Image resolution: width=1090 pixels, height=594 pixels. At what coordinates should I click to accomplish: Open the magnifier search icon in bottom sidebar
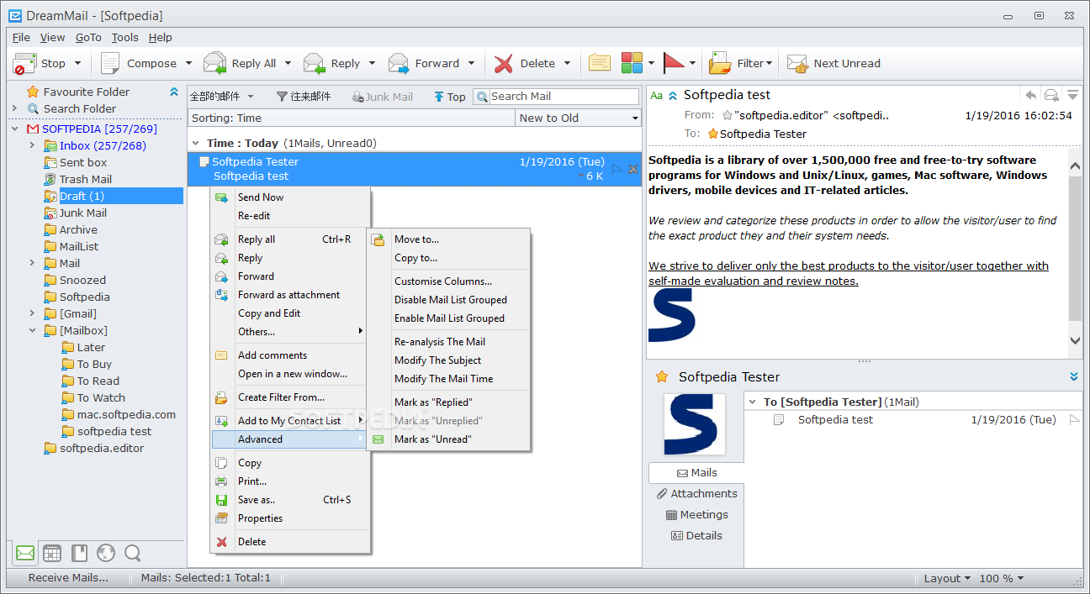pos(132,553)
